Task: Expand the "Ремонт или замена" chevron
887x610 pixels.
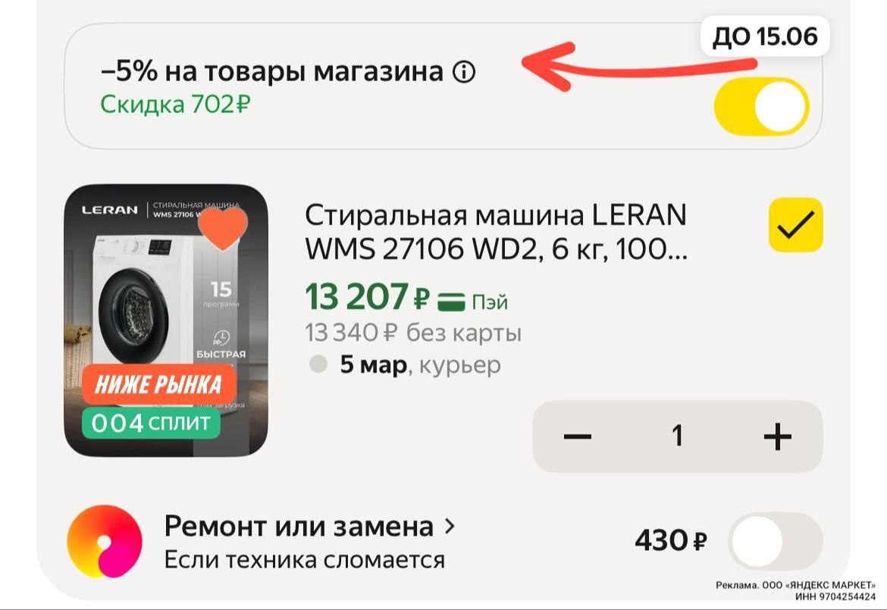Action: pyautogui.click(x=450, y=527)
